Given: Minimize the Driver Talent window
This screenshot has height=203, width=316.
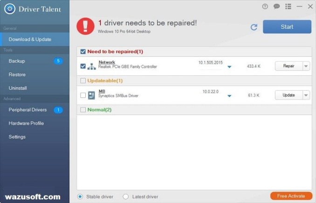Looking at the screenshot, I should pos(300,7).
